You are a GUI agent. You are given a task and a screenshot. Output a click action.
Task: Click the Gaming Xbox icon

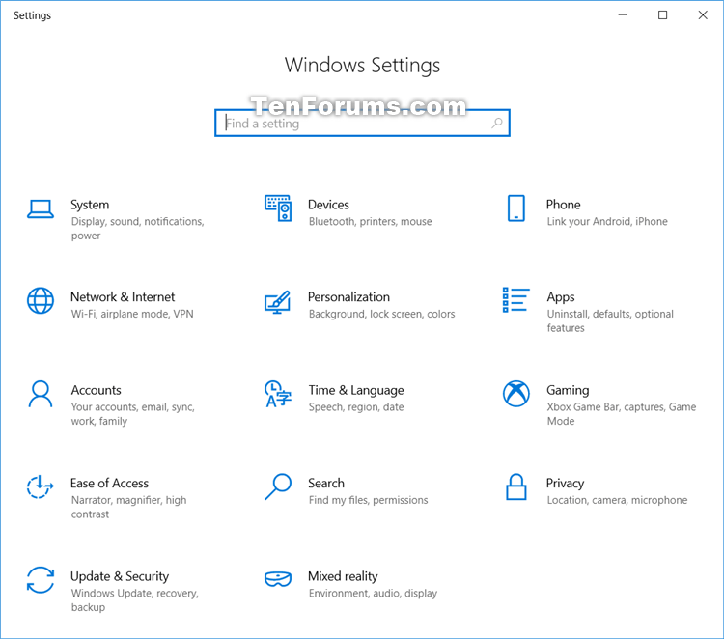(515, 394)
